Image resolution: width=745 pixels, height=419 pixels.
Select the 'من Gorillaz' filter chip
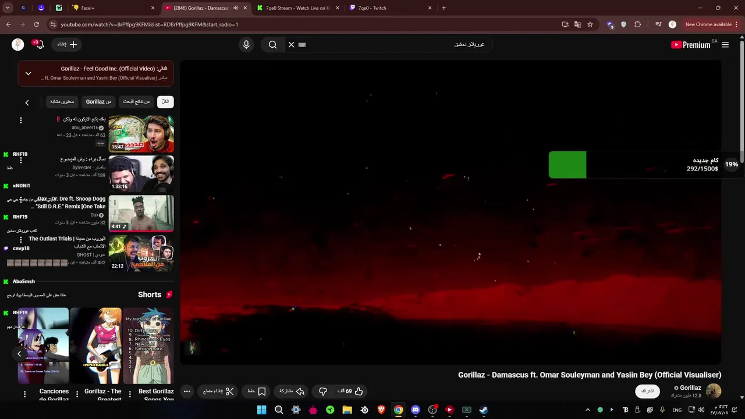pos(98,102)
